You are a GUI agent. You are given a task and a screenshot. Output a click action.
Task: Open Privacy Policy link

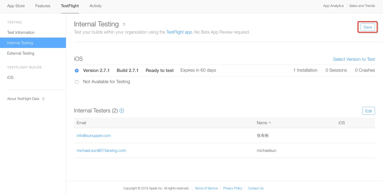pos(233,188)
